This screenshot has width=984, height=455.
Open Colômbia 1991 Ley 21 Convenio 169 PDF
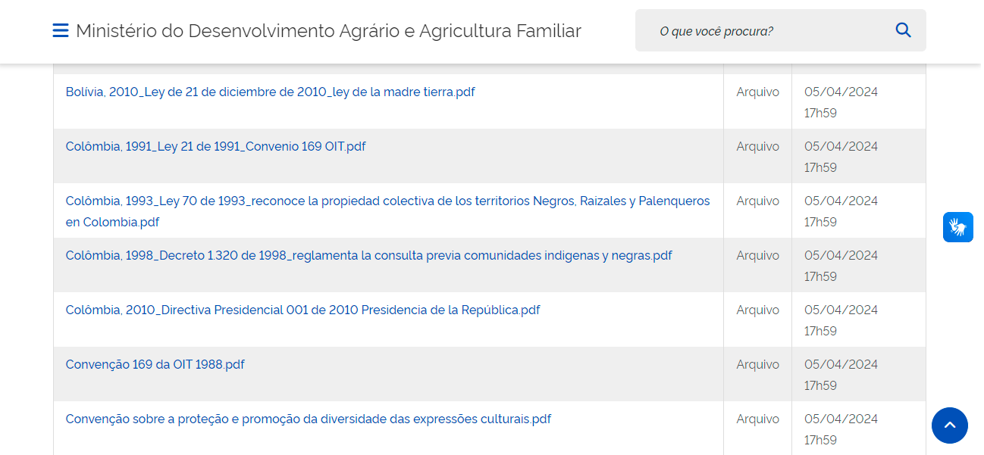coord(216,147)
